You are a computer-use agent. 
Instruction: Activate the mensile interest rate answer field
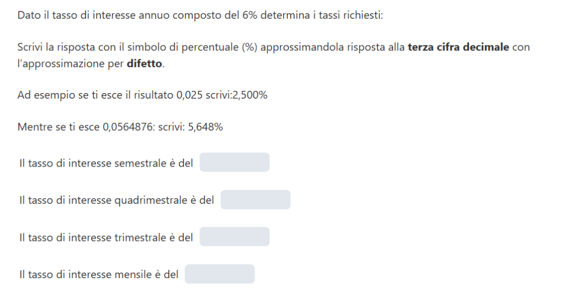click(219, 274)
